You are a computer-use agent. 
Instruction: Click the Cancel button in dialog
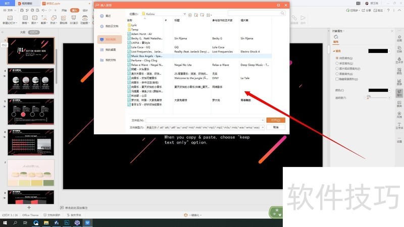[x=276, y=128]
